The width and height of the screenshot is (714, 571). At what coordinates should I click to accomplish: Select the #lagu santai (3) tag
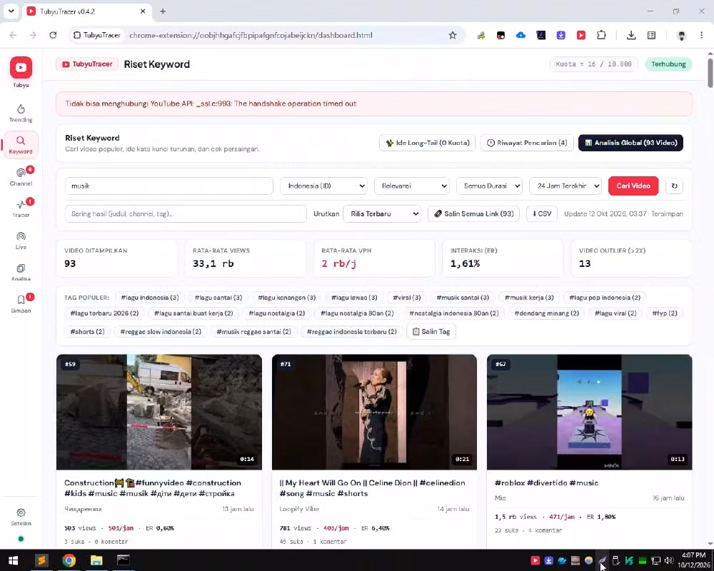click(x=218, y=298)
